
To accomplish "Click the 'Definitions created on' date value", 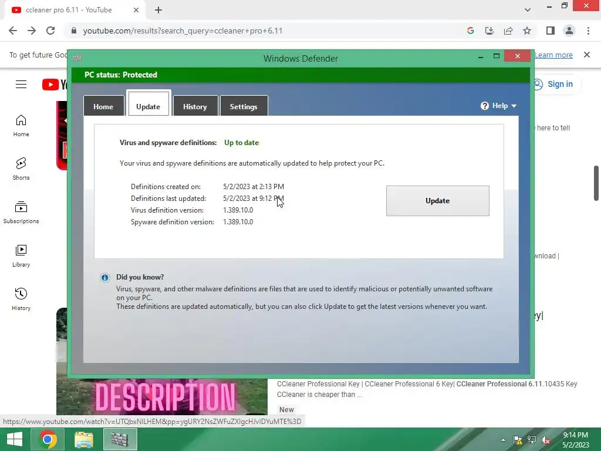I will coord(254,187).
